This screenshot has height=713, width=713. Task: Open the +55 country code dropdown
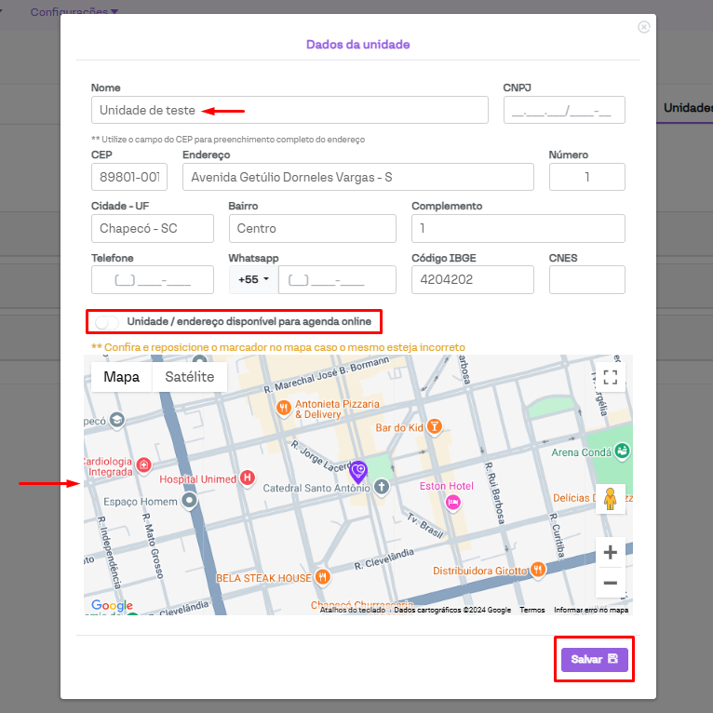tap(253, 279)
